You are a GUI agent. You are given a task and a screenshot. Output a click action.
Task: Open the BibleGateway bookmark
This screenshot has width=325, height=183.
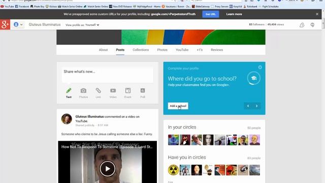click(x=201, y=7)
